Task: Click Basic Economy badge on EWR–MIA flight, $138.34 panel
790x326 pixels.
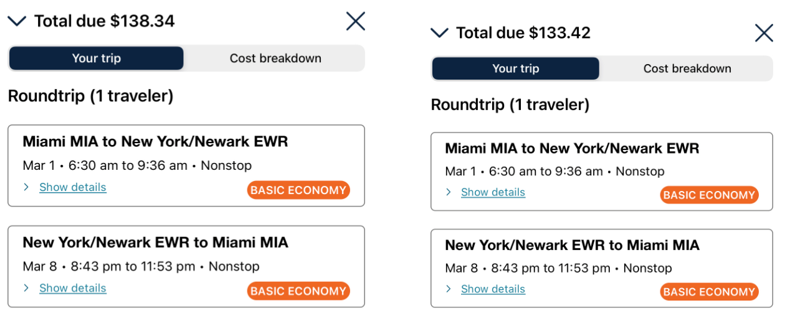Action: pyautogui.click(x=298, y=291)
